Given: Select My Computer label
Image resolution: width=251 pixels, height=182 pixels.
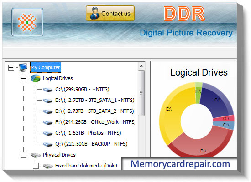Looking at the screenshot, I should point(46,67).
